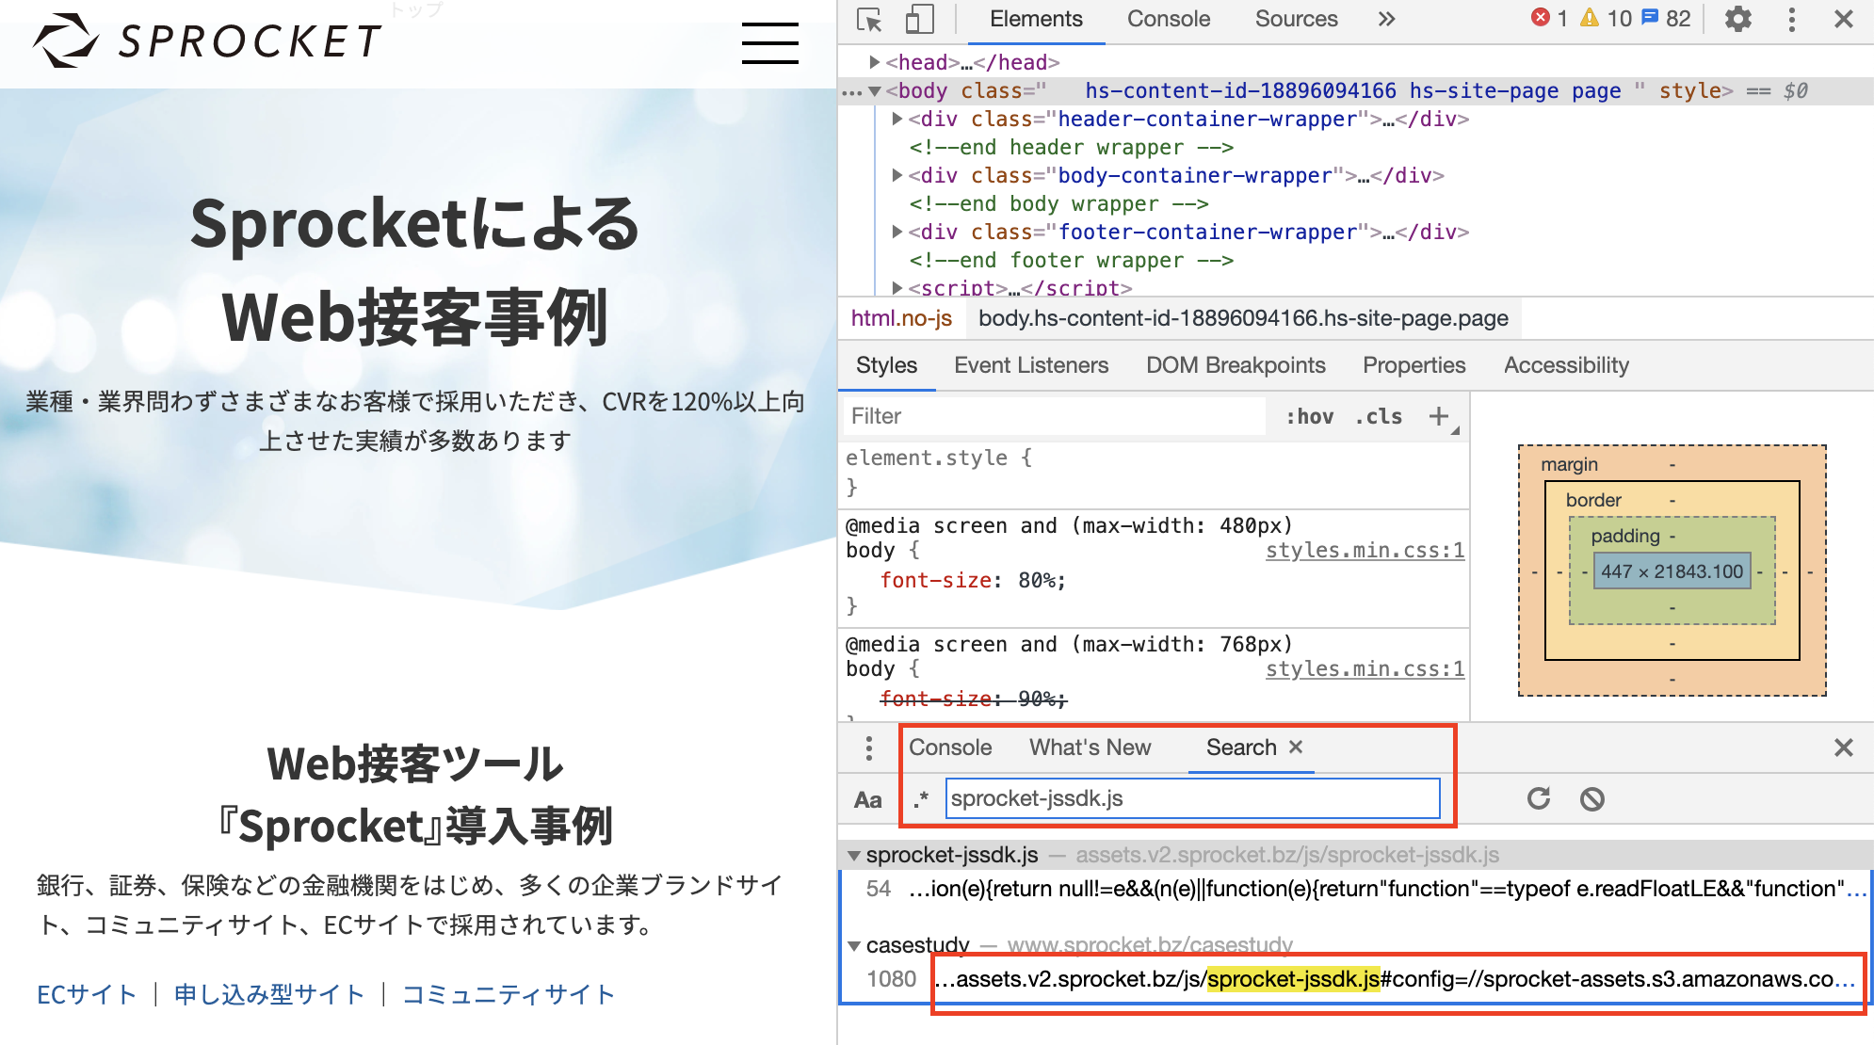Open search result line 54
1874x1045 pixels.
(1354, 889)
